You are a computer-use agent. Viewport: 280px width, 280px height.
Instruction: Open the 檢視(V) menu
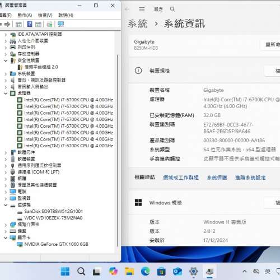coord(45,15)
